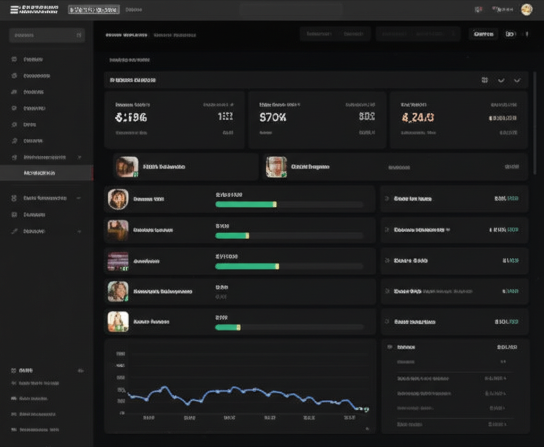Click the flag icon beside the top-right username
This screenshot has width=544, height=447.
click(x=479, y=10)
